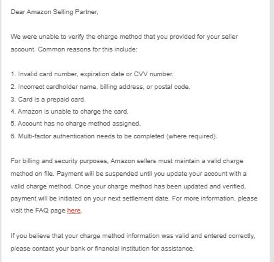Click the words 'visit the FAQ page'
Image resolution: width=274 pixels, height=262 pixels.
(x=38, y=211)
